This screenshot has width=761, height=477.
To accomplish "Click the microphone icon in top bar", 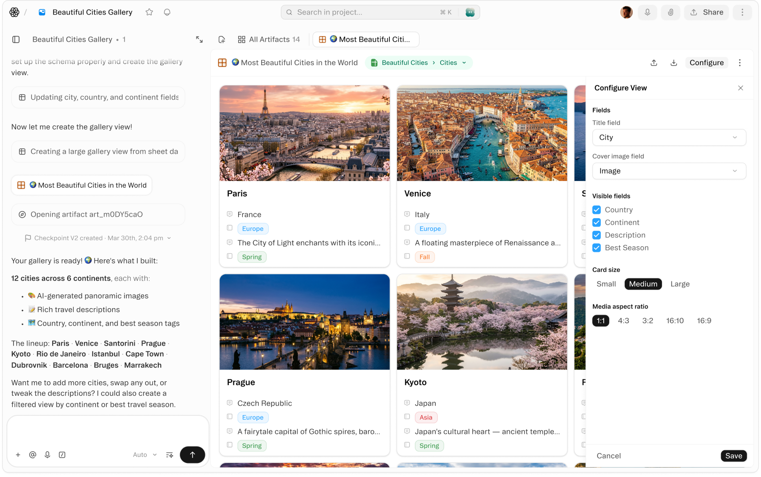I will [x=647, y=12].
